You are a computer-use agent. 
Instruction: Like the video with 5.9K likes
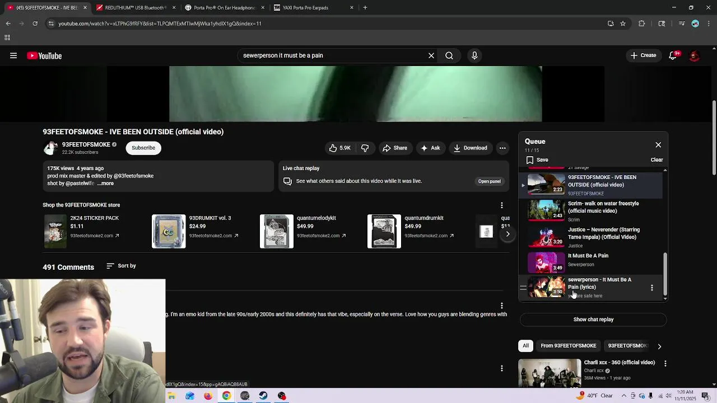pos(340,148)
